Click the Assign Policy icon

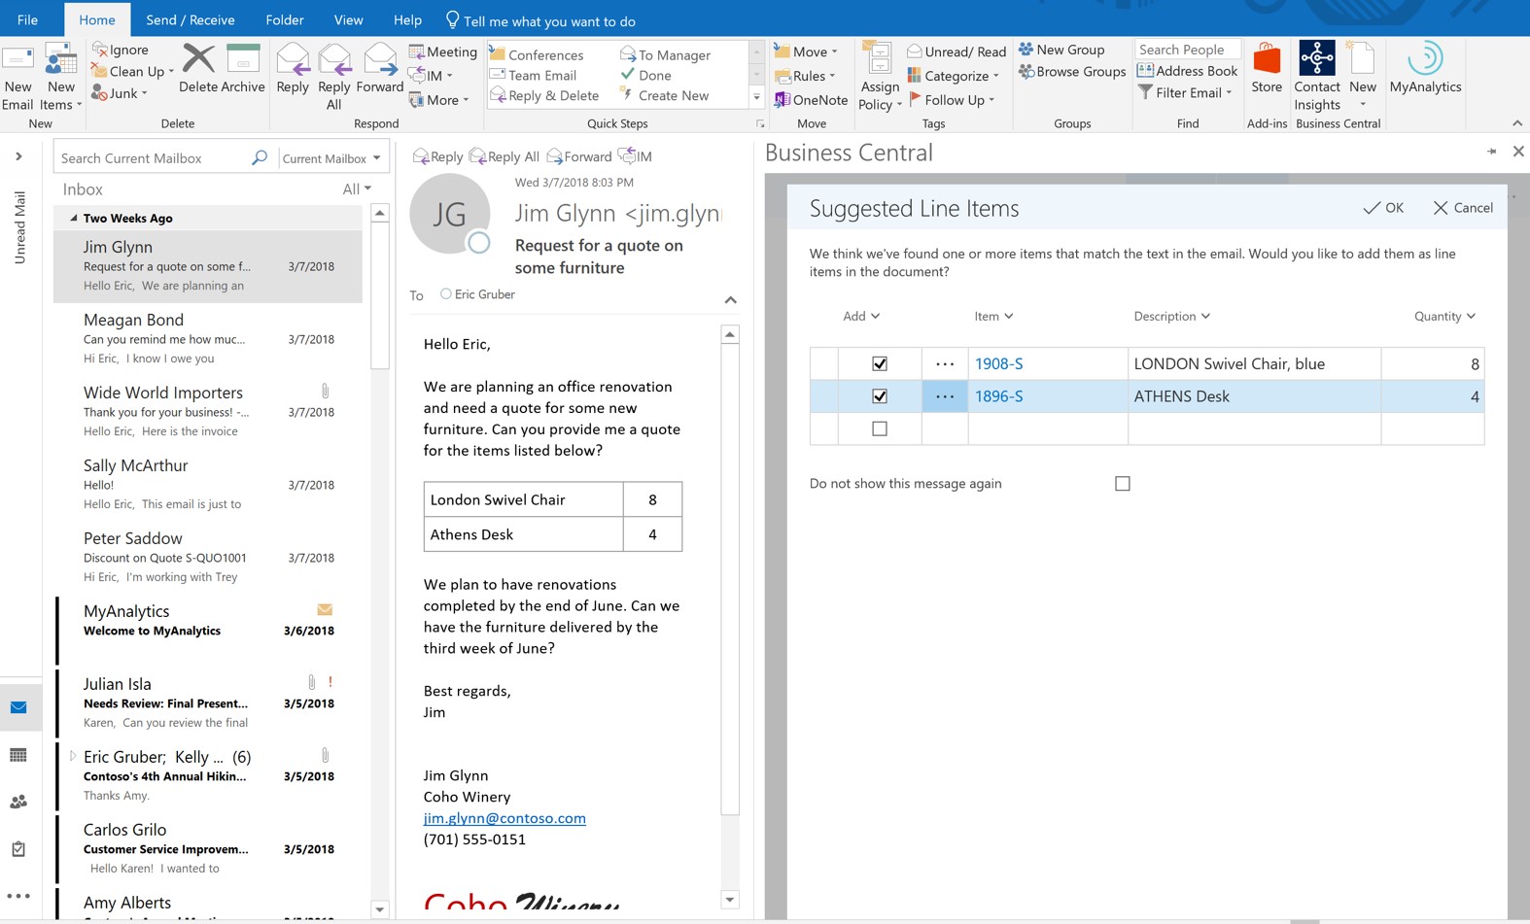point(879,59)
